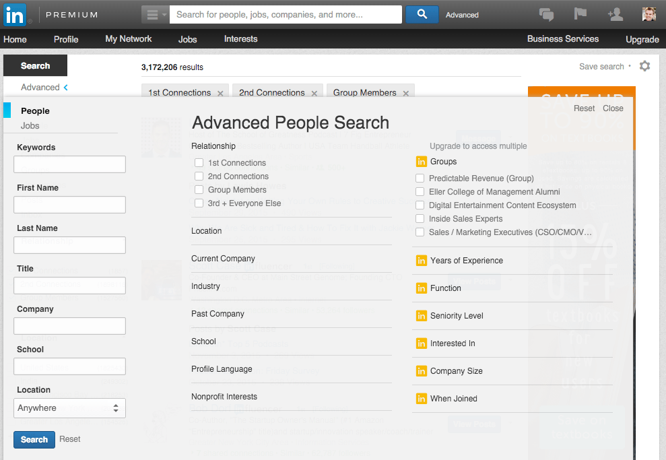
Task: Click Reset at top of Advanced People Search
Action: pos(584,108)
